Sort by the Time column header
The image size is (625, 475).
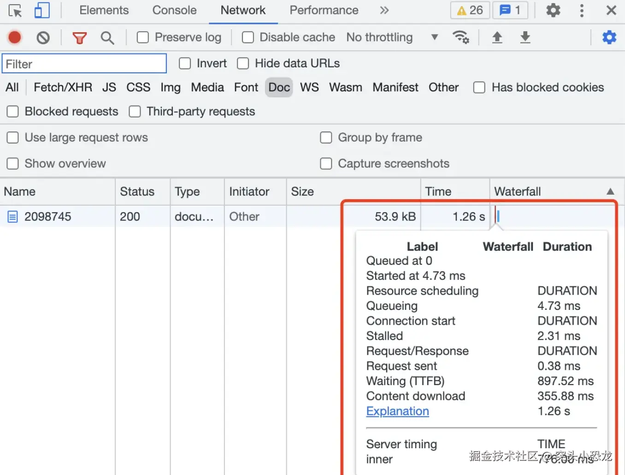(455, 191)
